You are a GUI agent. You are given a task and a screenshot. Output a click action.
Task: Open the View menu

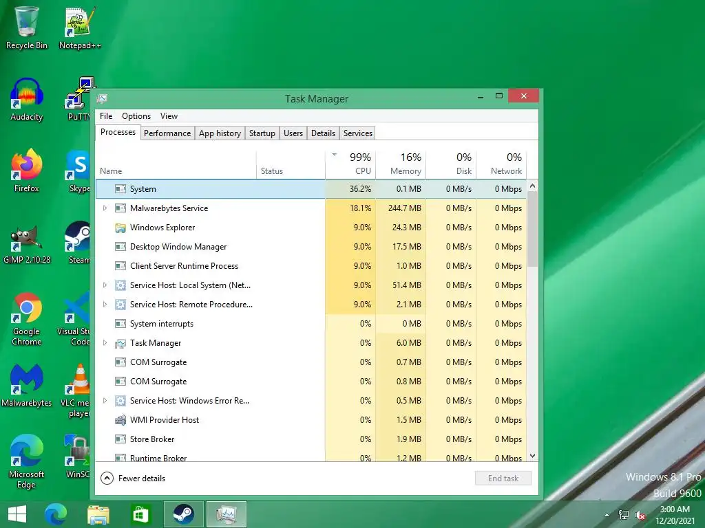(169, 115)
